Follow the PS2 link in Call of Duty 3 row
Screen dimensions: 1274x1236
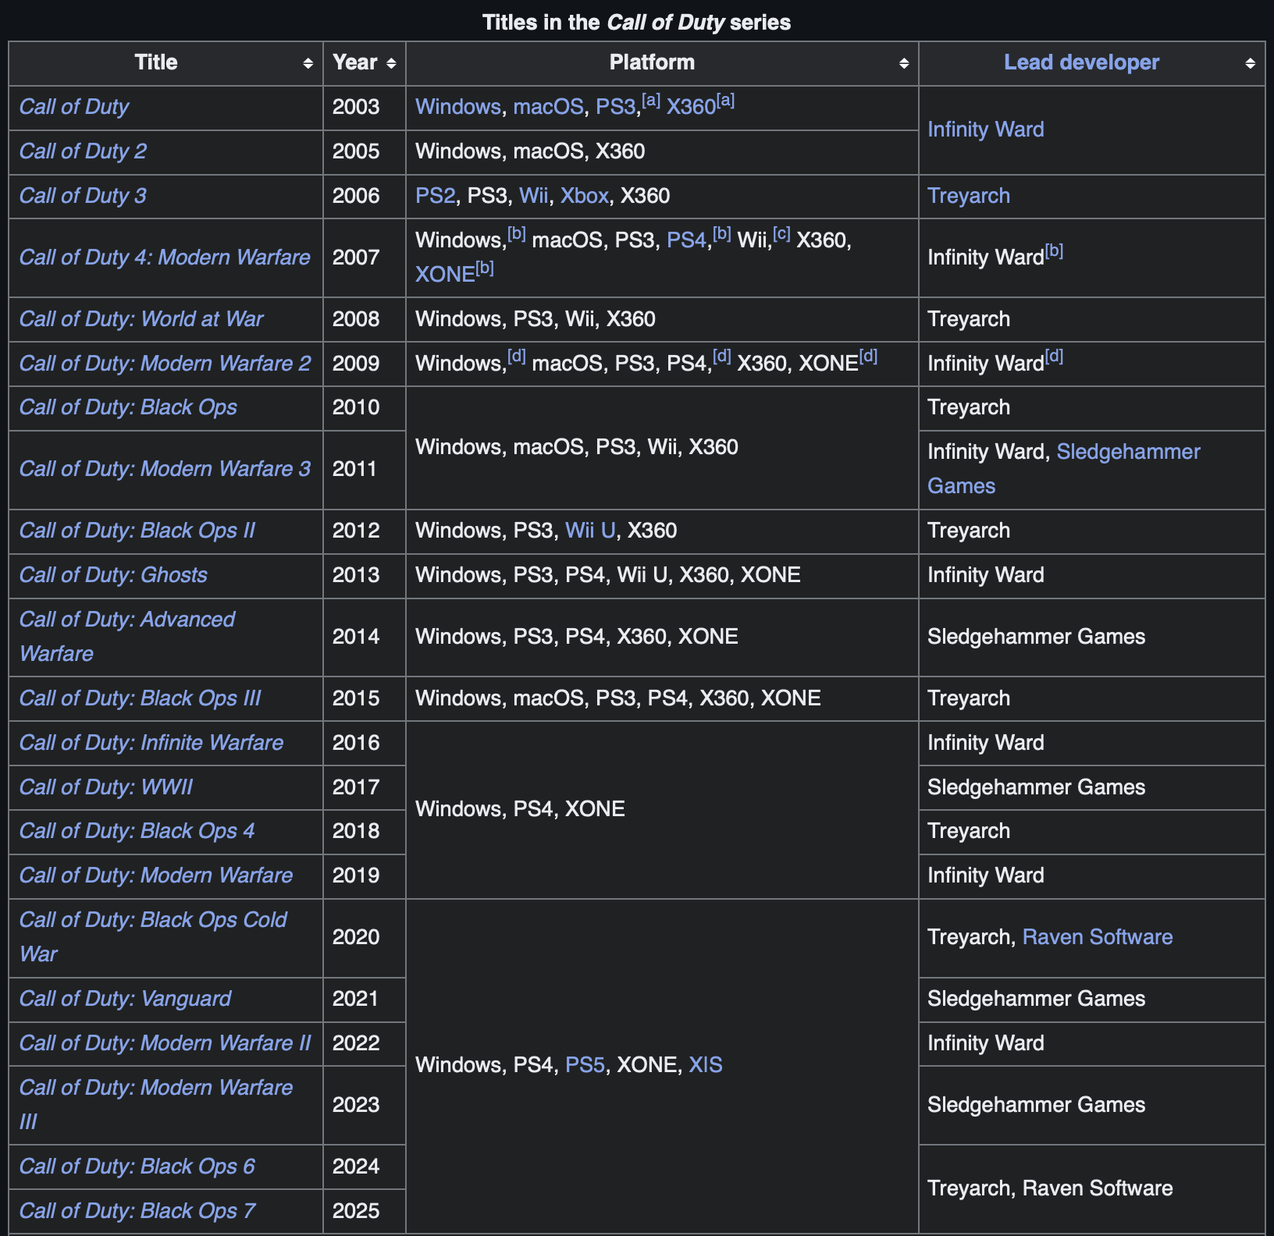tap(435, 196)
